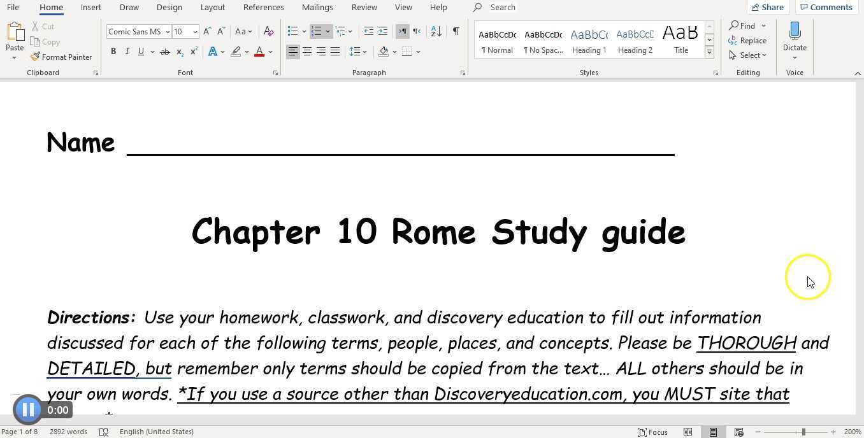Enable center text alignment

(x=307, y=52)
